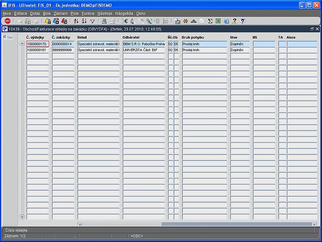Screen dimensions: 322x242
Task: Open the filter funnel icon
Action: coord(93,21)
